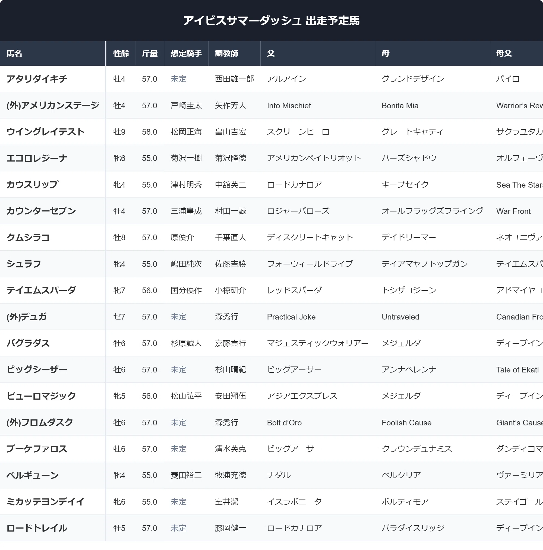The width and height of the screenshot is (543, 550).
Task: Click the 想定騎手 column header
Action: pyautogui.click(x=186, y=53)
